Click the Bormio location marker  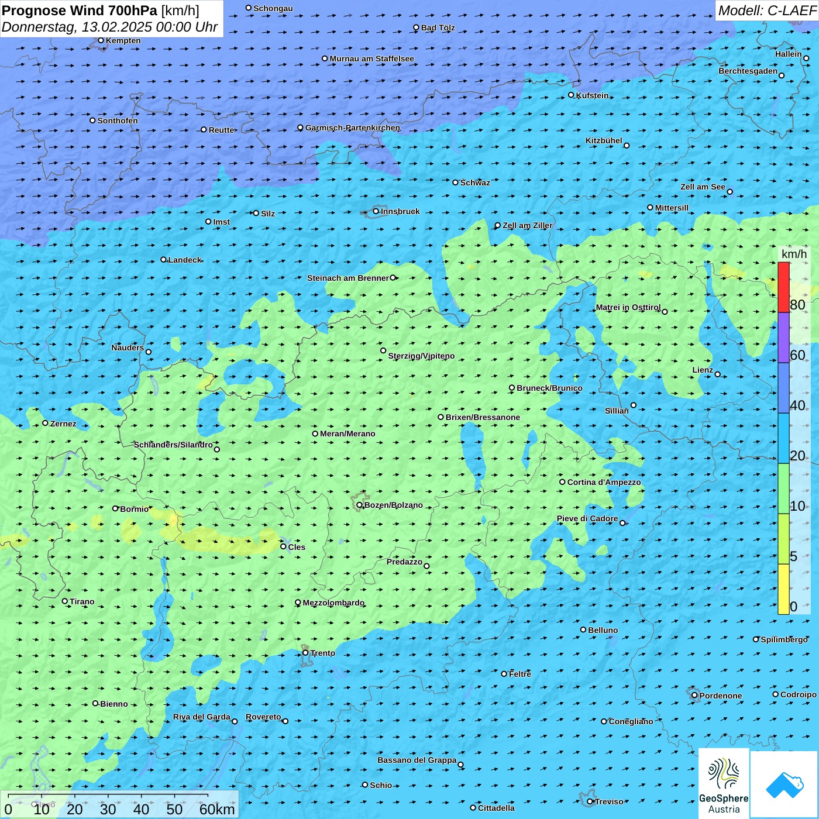115,508
